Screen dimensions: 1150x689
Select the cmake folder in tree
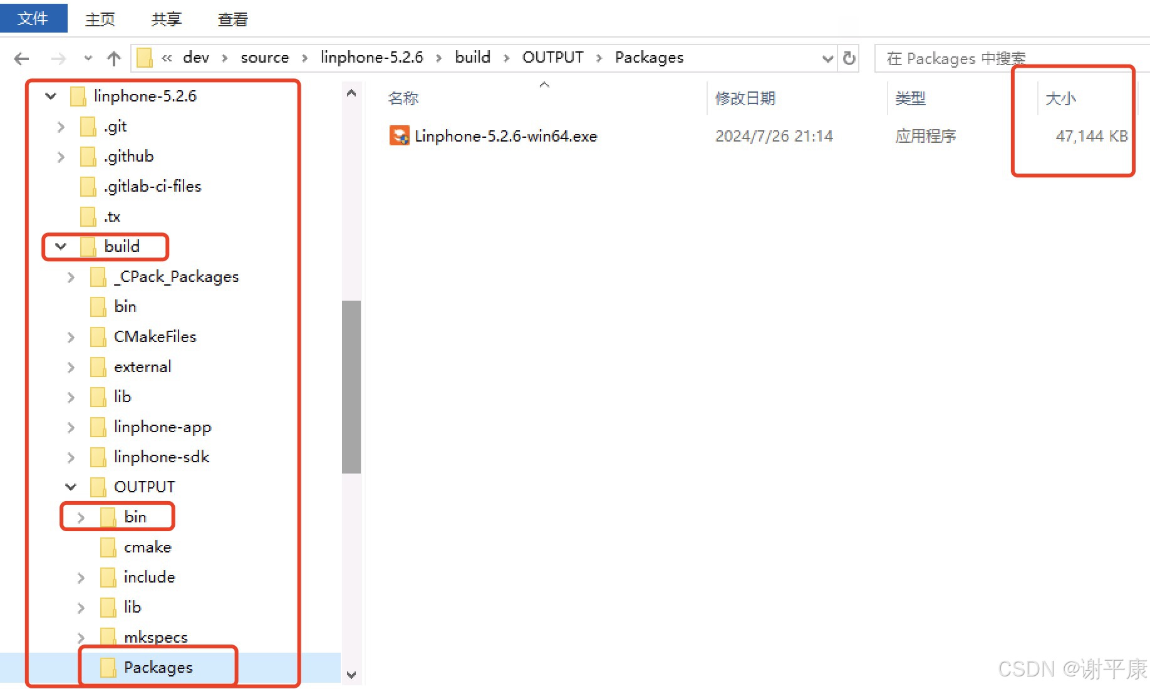147,547
